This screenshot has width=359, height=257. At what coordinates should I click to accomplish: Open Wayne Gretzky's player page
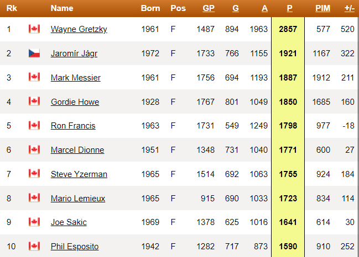click(79, 29)
